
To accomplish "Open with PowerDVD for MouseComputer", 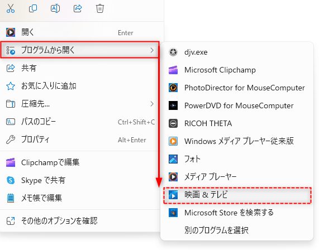I will click(x=237, y=105).
